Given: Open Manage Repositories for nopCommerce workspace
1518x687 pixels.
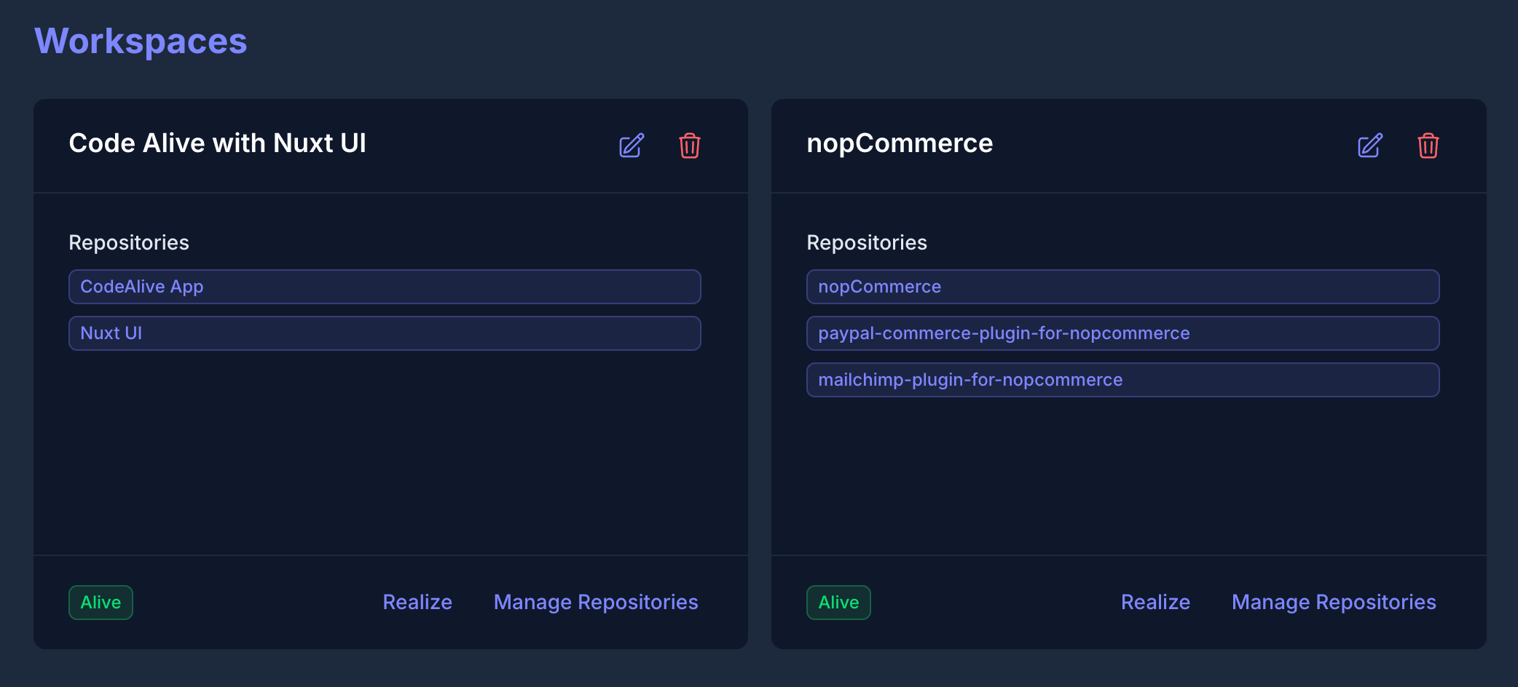Looking at the screenshot, I should coord(1334,603).
